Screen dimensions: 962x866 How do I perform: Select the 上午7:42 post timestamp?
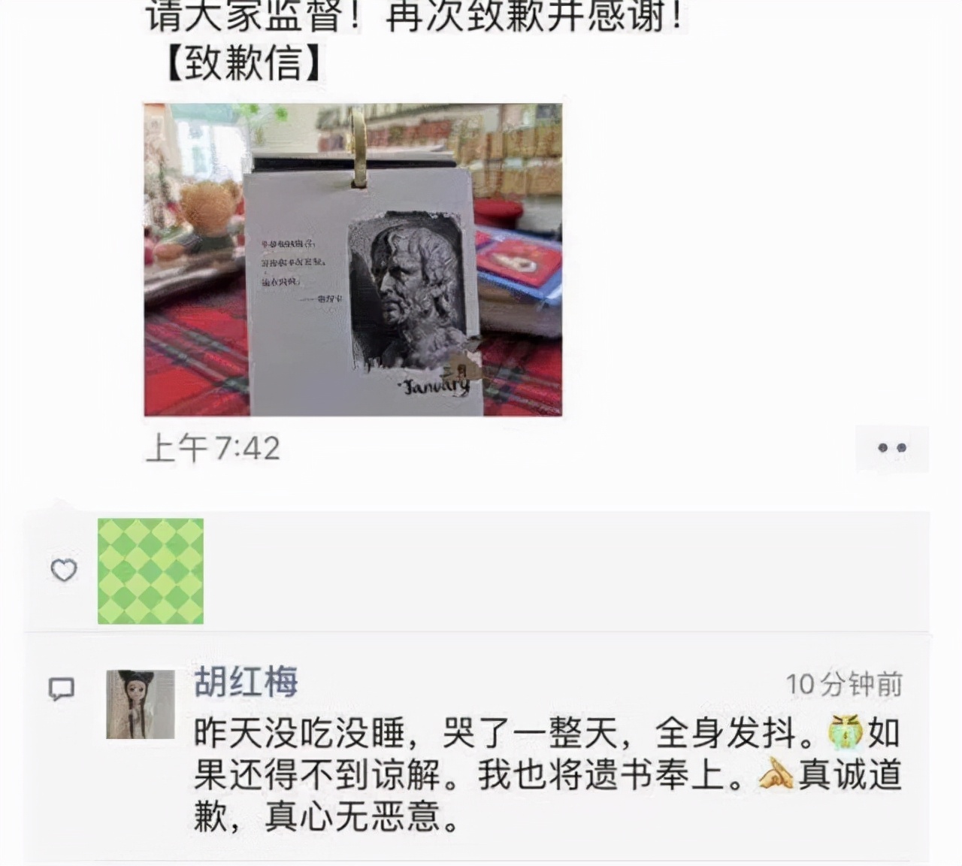(x=213, y=448)
